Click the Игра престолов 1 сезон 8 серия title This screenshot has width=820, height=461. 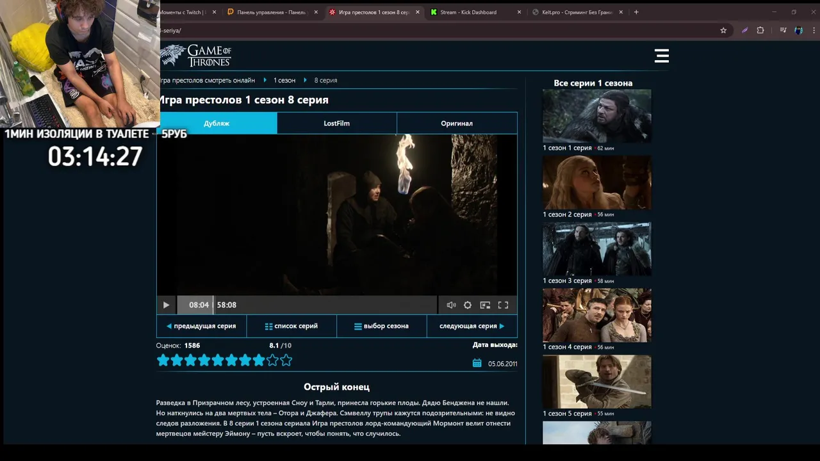click(243, 100)
